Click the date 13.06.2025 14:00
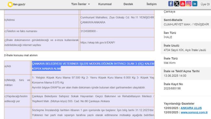This screenshot has width=211, height=119. [175, 76]
